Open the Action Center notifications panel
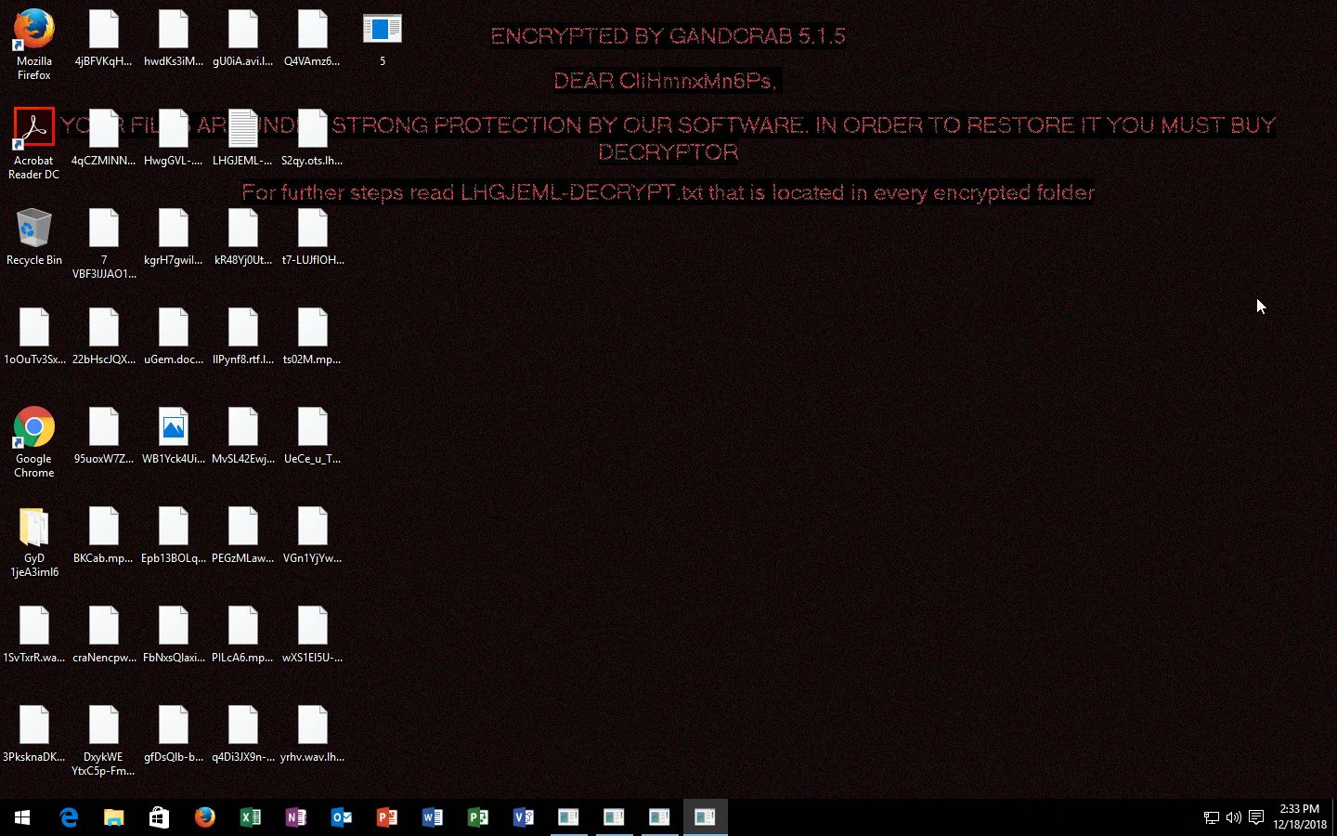Image resolution: width=1337 pixels, height=836 pixels. tap(1256, 817)
